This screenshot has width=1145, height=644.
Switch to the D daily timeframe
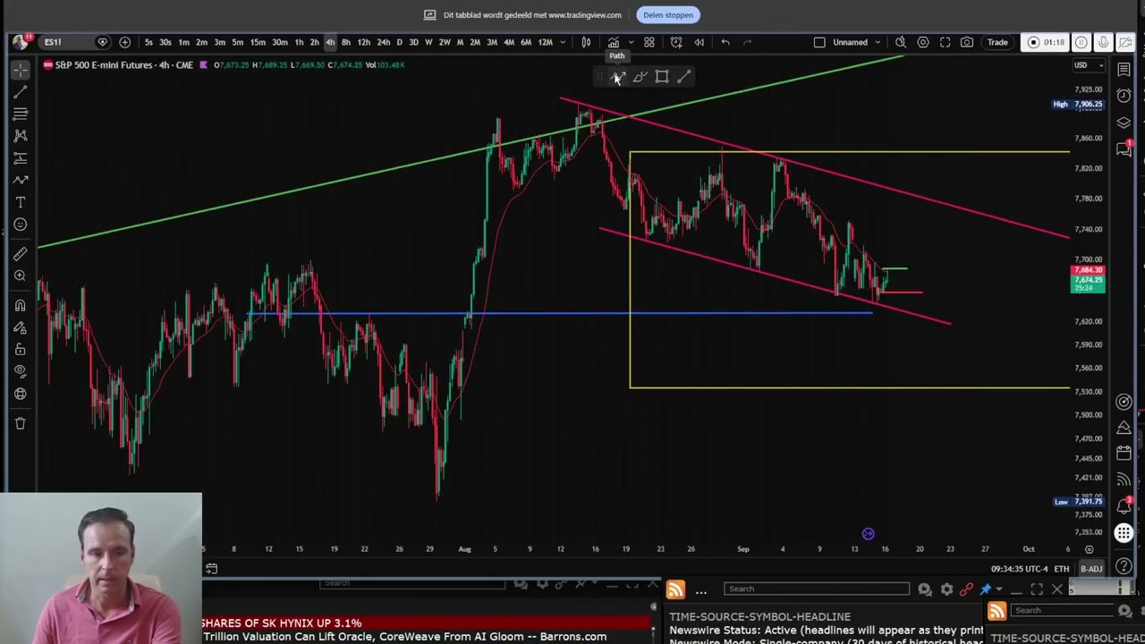(399, 42)
